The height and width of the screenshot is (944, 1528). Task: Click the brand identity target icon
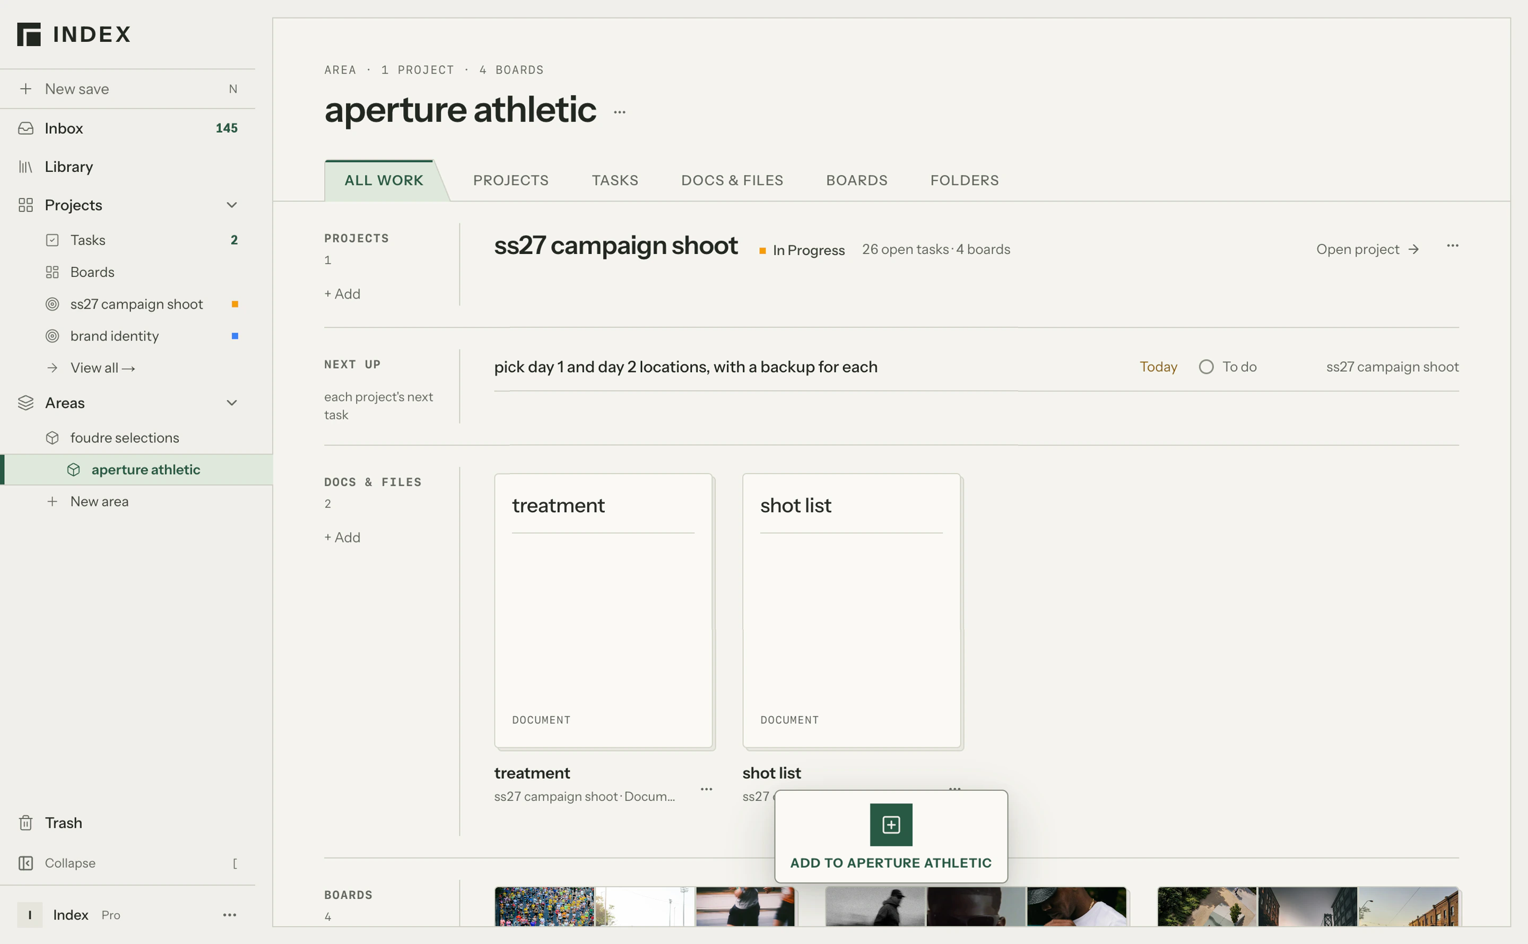click(53, 336)
